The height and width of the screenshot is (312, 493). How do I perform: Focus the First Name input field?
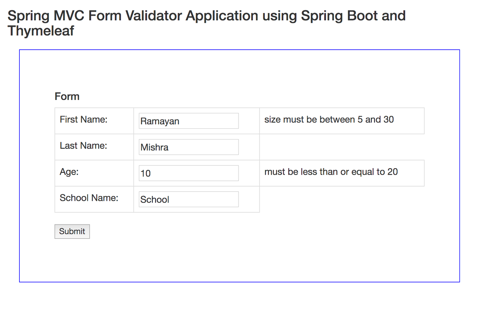(189, 121)
